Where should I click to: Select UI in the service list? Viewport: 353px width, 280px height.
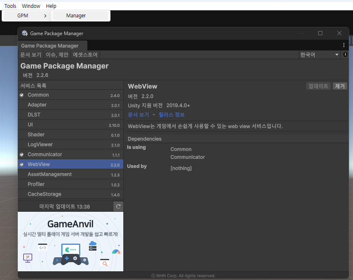pyautogui.click(x=70, y=124)
